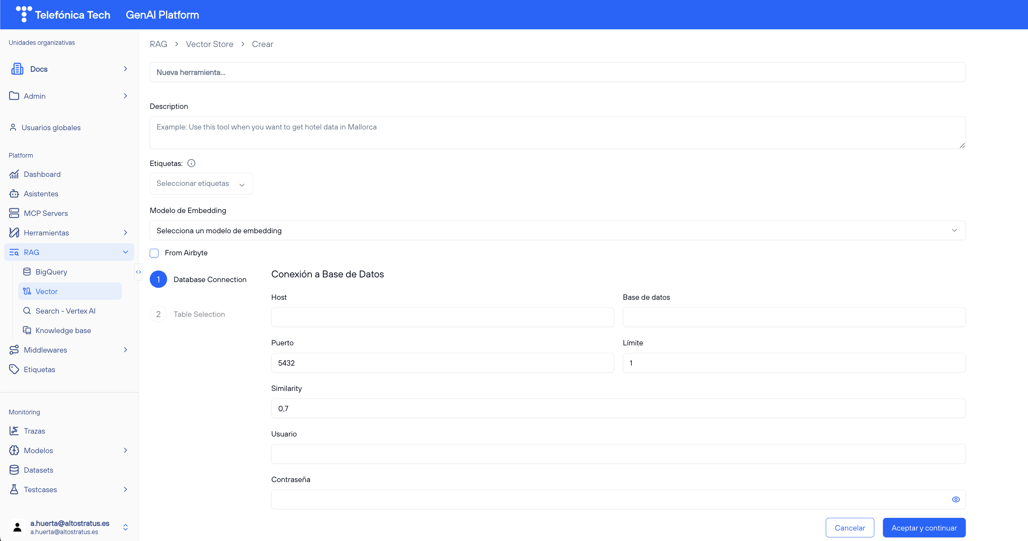Click the sidebar collapse handle icon
This screenshot has height=541, width=1028.
coord(139,272)
